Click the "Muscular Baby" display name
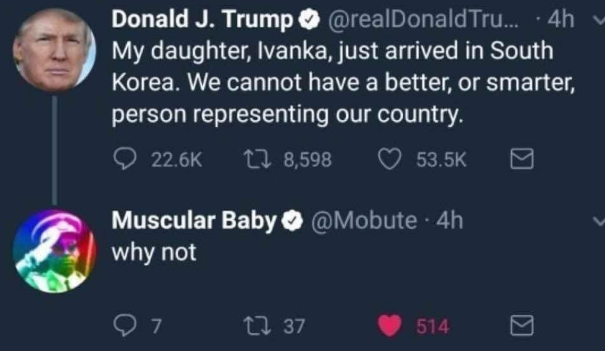 pyautogui.click(x=194, y=221)
